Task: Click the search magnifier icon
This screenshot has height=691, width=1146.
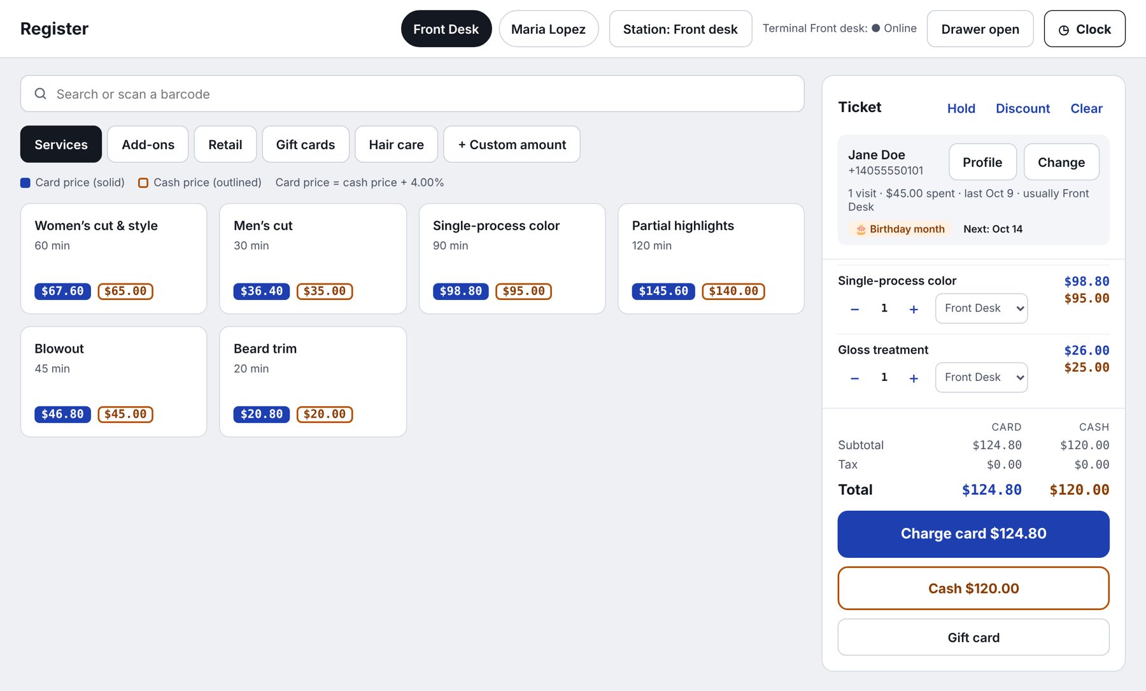Action: pos(41,94)
